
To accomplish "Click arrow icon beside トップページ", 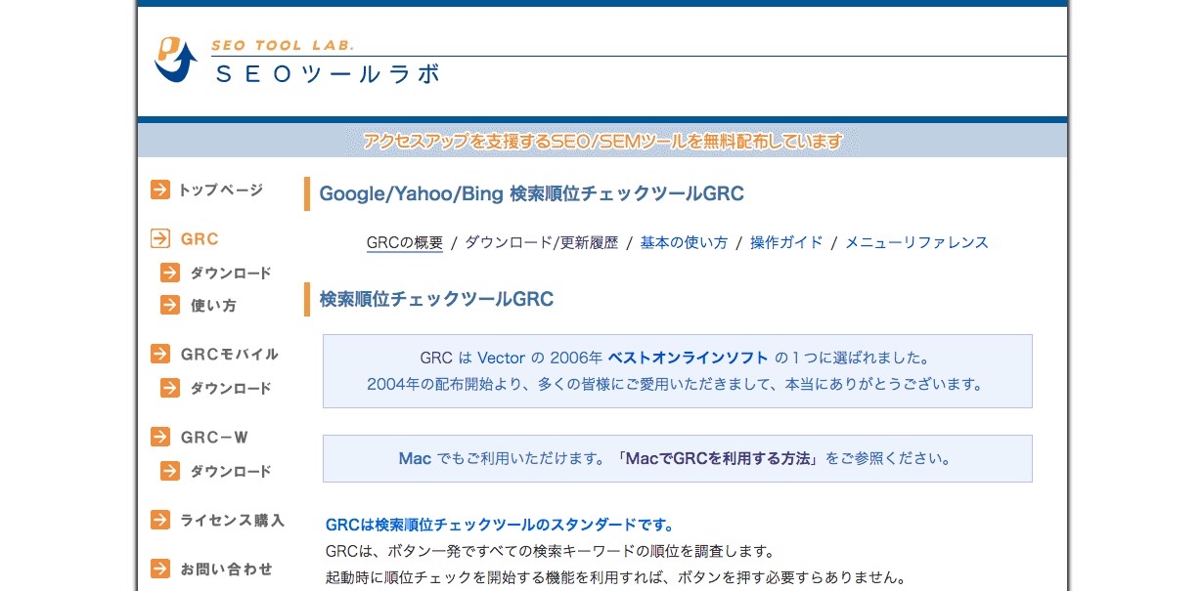I will pyautogui.click(x=160, y=190).
